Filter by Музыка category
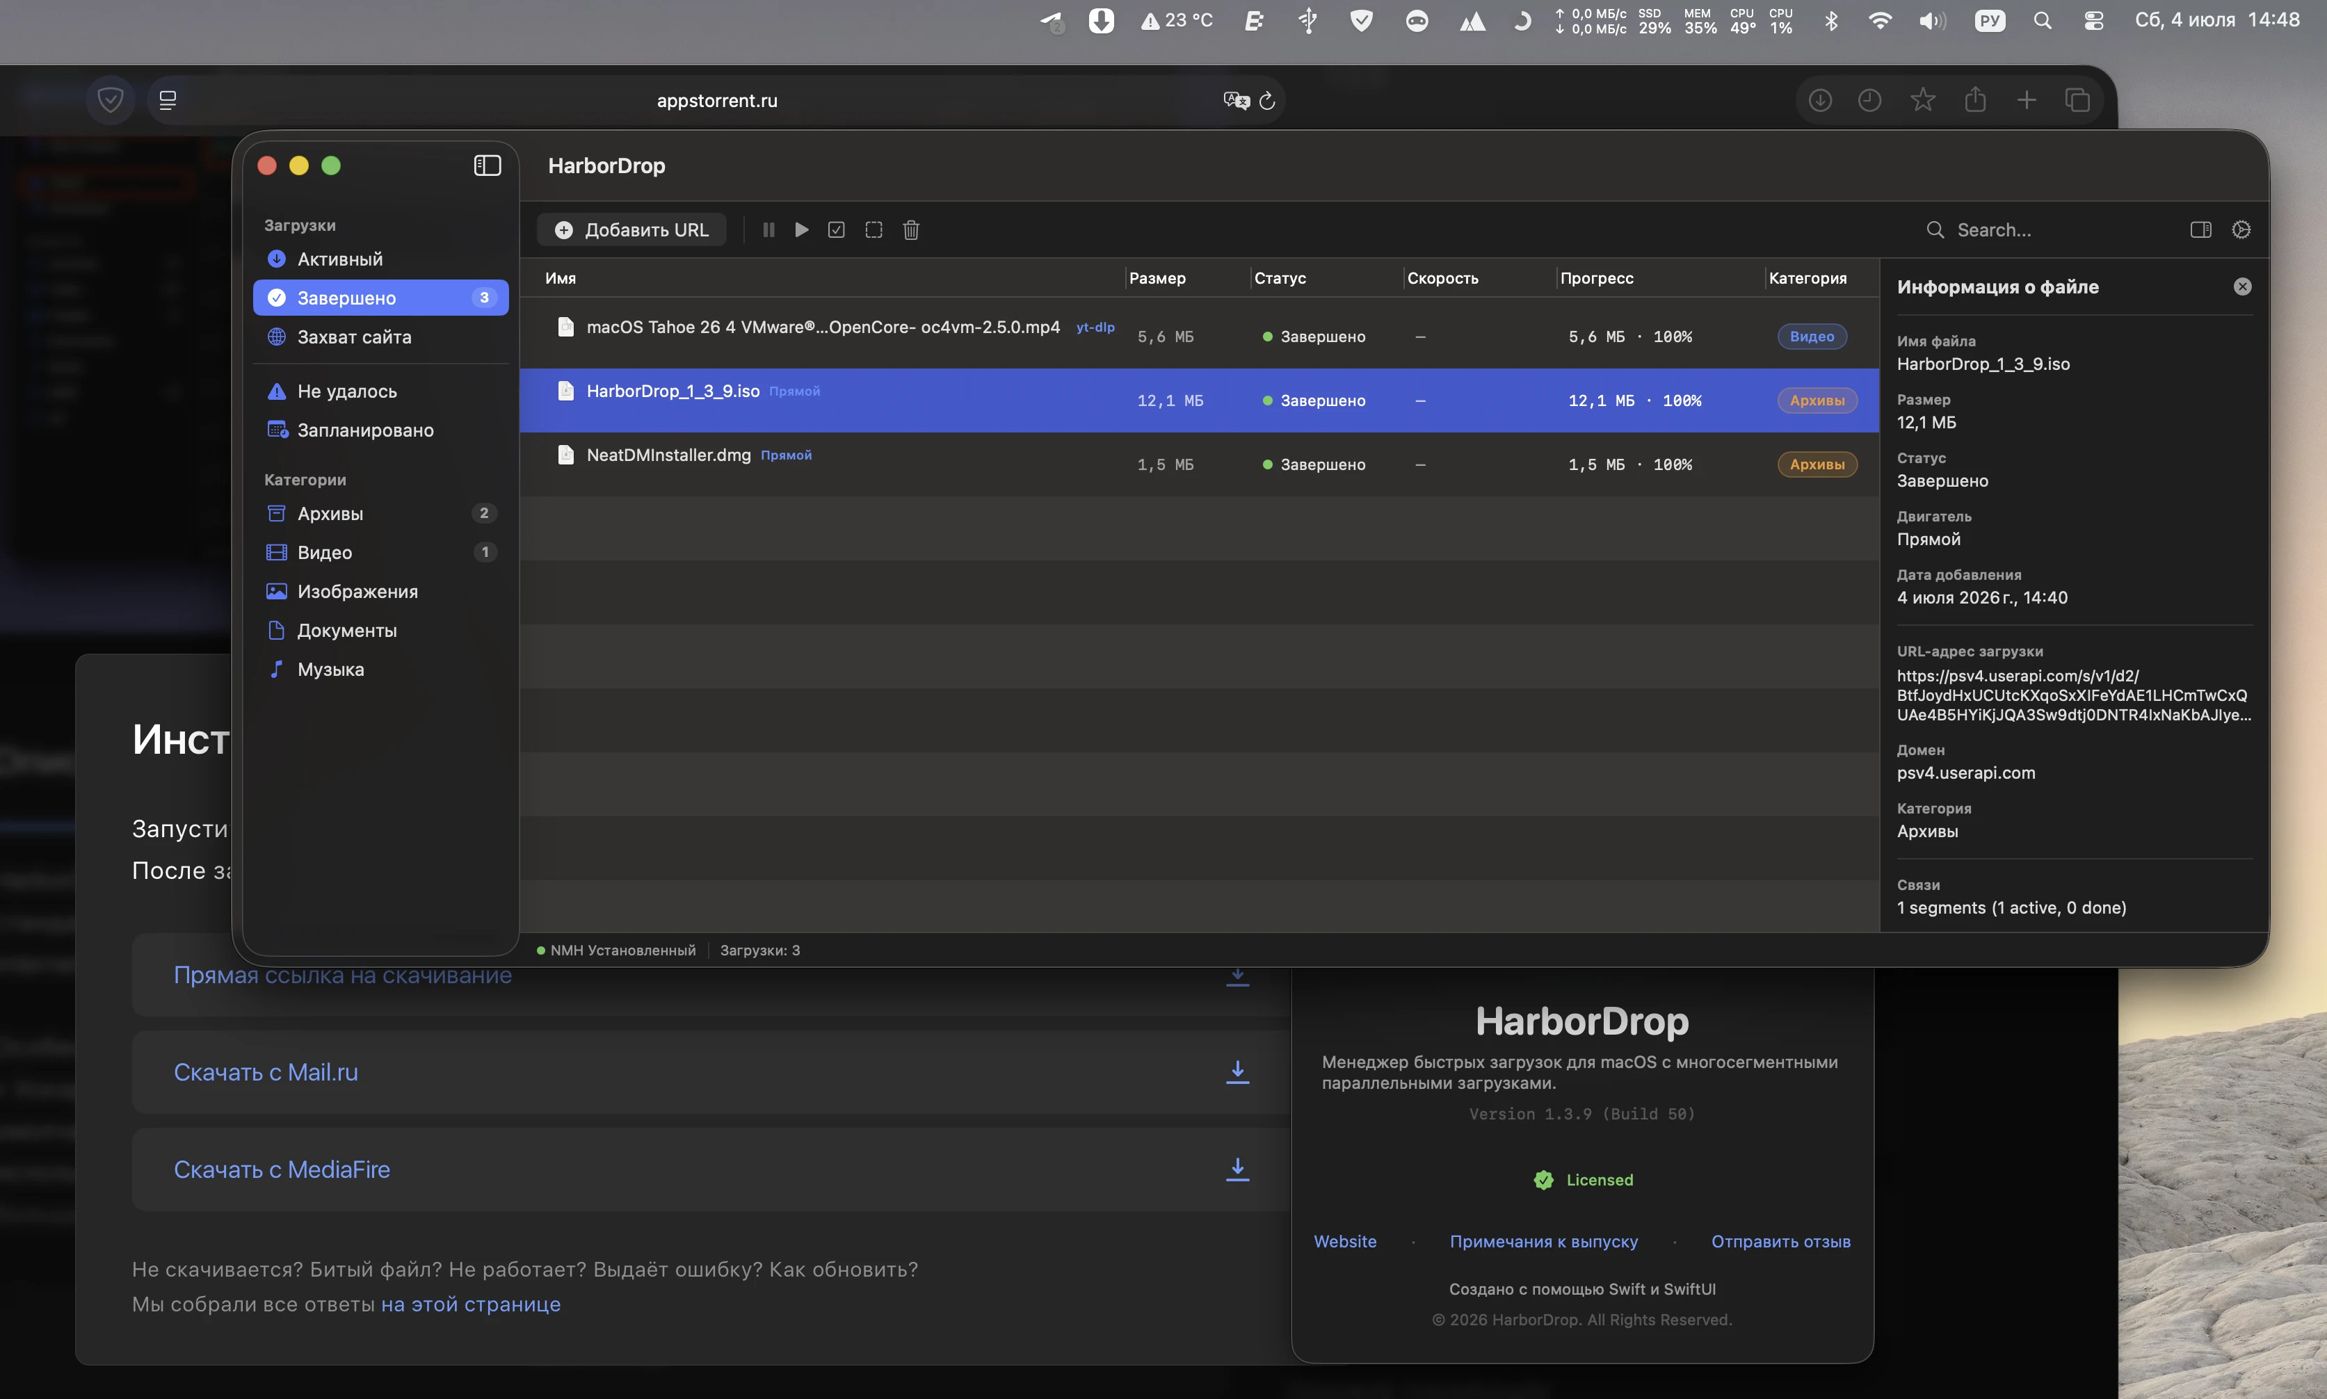Screen dimensions: 2327x1399 coord(381,670)
